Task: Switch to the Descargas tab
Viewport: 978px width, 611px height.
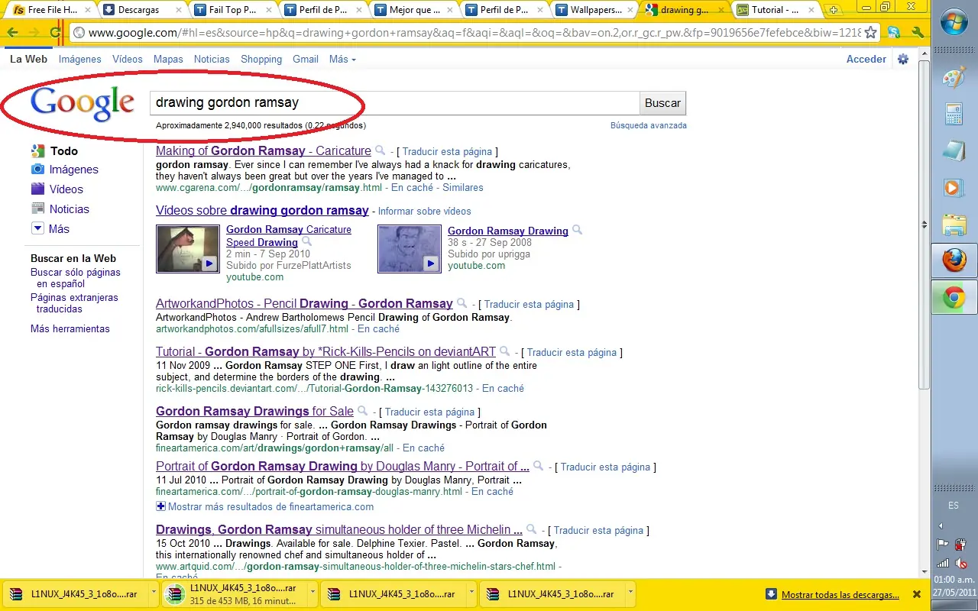Action: pos(141,10)
